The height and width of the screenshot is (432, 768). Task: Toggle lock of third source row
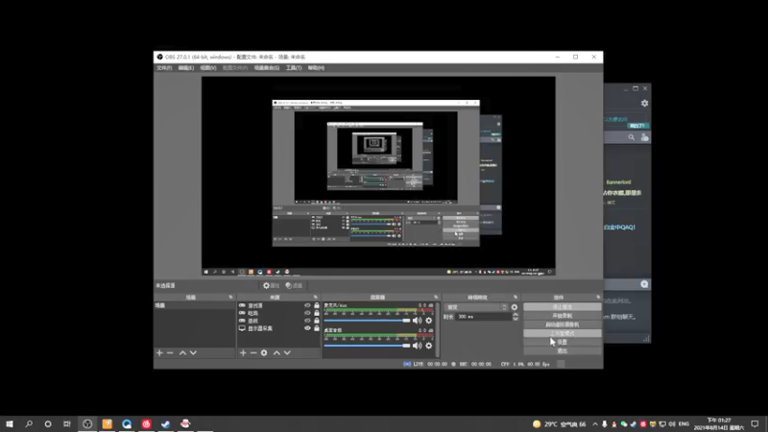coord(317,321)
